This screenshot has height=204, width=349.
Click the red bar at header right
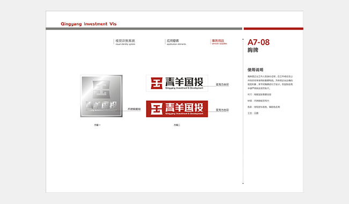pos(273,28)
